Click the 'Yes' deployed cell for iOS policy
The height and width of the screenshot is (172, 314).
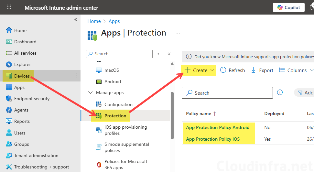point(267,139)
